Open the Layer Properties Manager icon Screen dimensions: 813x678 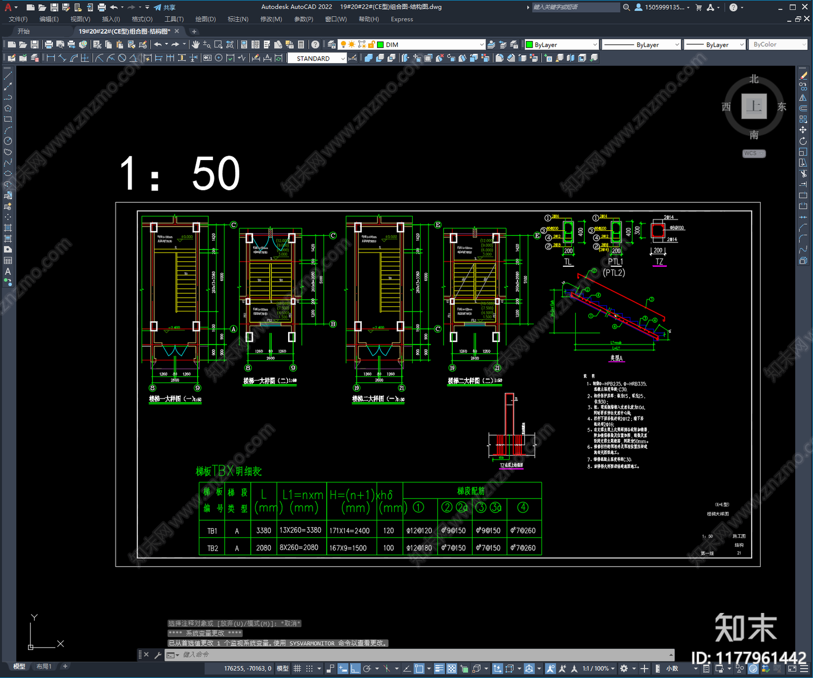pos(332,45)
